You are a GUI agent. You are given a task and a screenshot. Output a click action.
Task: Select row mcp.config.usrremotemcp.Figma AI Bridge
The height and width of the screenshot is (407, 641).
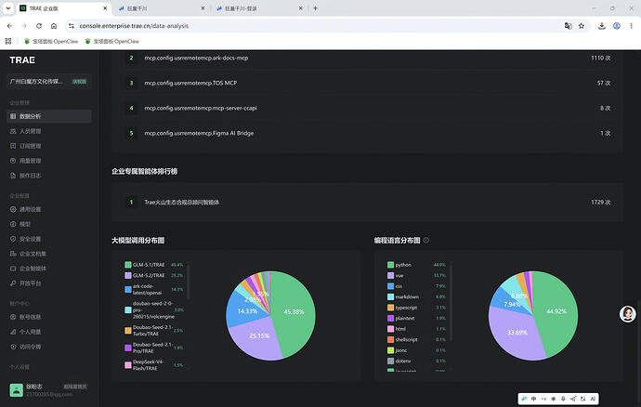pos(368,133)
